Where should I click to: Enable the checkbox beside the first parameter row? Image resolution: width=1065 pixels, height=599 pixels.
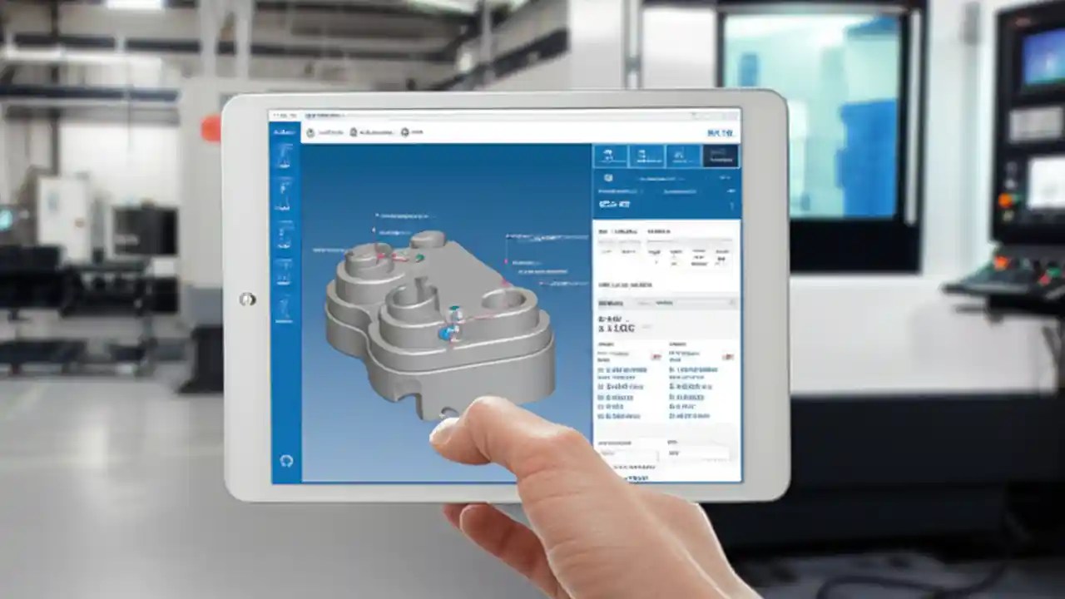point(600,370)
